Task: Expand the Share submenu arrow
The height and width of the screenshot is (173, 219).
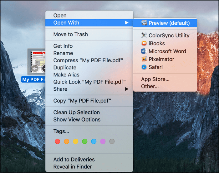Action: (126, 89)
